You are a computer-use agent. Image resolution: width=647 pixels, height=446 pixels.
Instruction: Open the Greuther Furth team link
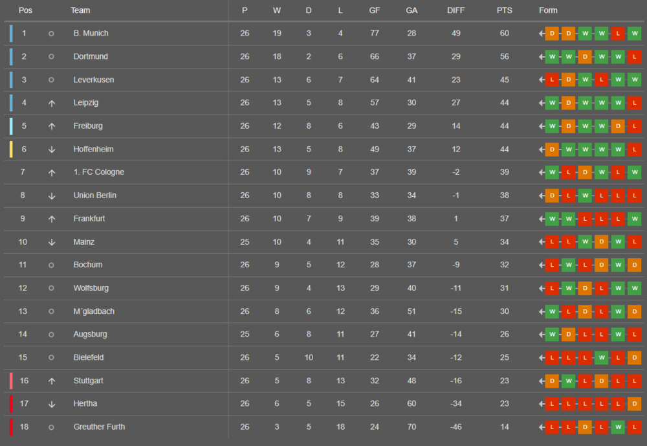click(x=99, y=427)
